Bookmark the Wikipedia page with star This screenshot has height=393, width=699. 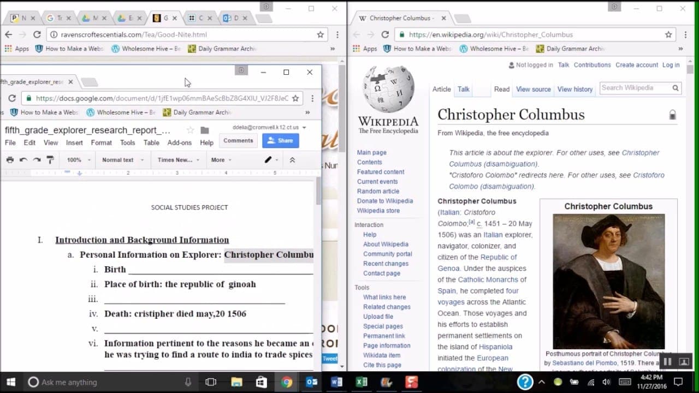pyautogui.click(x=668, y=34)
